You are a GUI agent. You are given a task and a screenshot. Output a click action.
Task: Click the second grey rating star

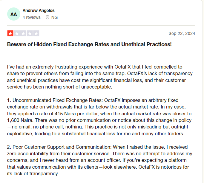[x=17, y=33]
